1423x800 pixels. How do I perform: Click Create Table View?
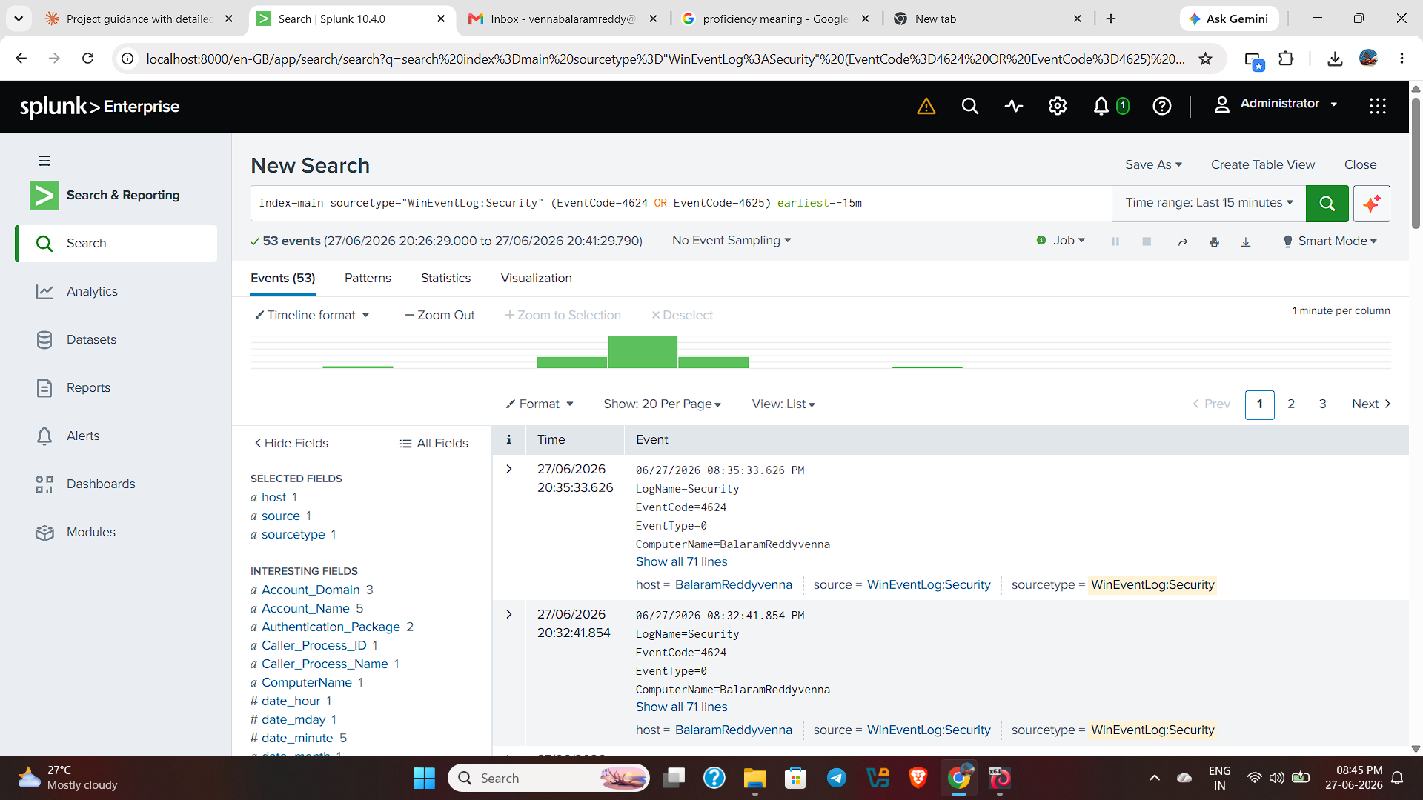(1263, 164)
